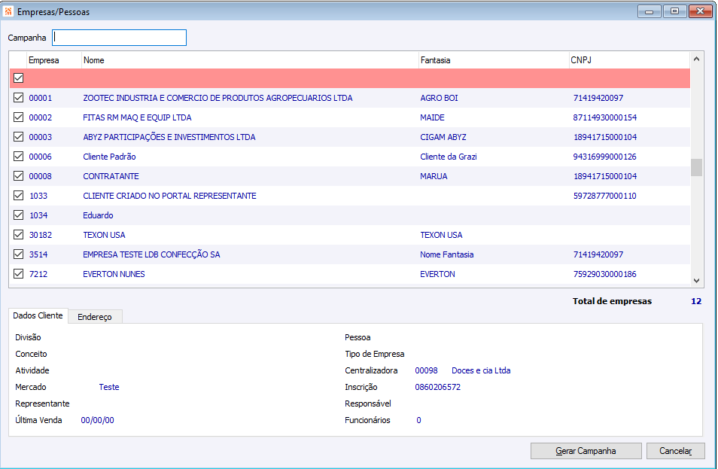The image size is (718, 469).
Task: Click the AGRO BOI fantasia cell
Action: [x=439, y=98]
